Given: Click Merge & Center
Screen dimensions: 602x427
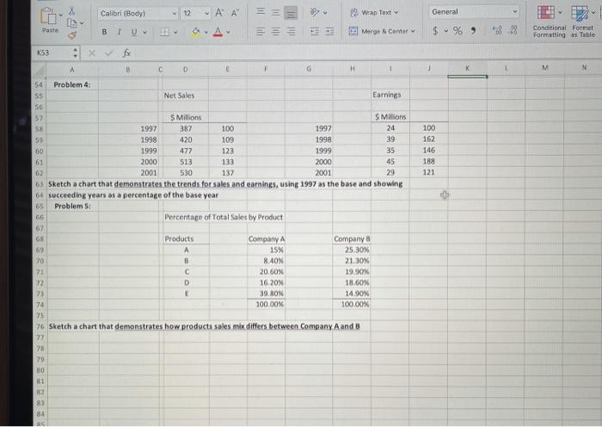Looking at the screenshot, I should point(382,31).
